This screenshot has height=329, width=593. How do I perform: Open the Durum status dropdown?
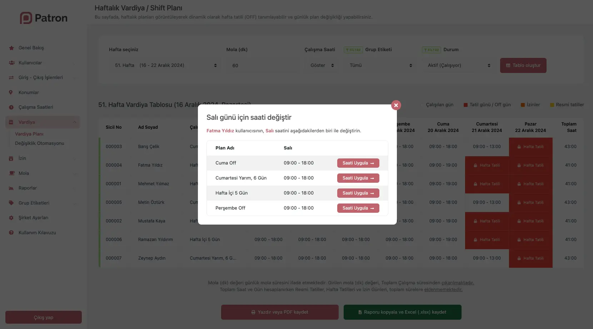(459, 65)
